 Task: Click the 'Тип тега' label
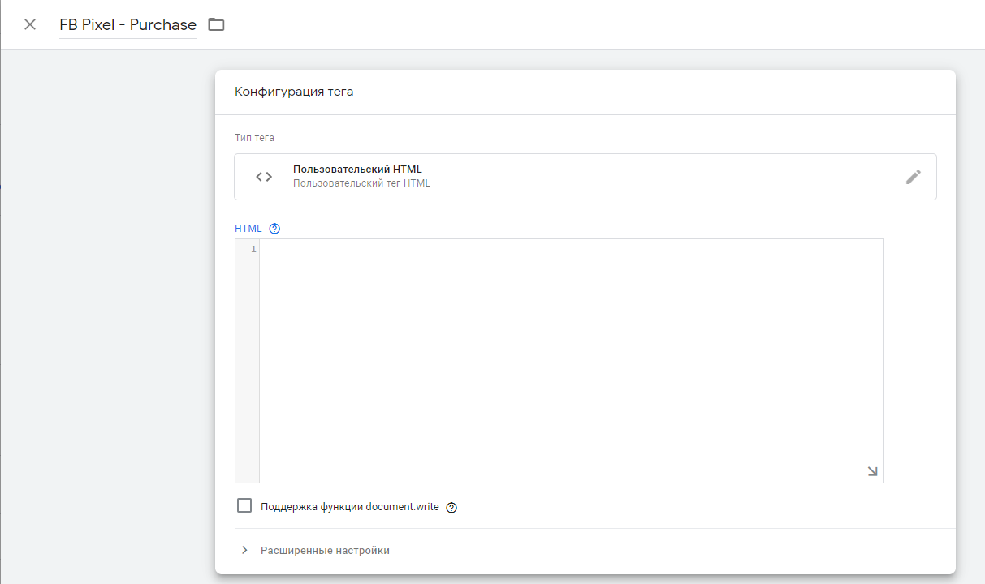coord(254,138)
